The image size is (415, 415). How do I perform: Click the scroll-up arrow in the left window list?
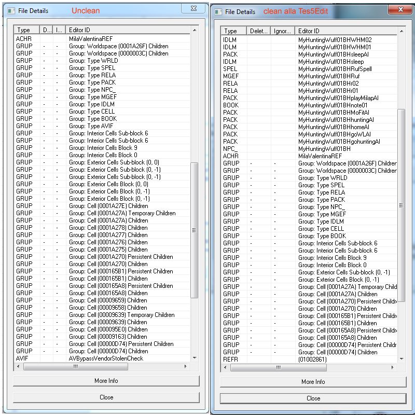(195, 31)
